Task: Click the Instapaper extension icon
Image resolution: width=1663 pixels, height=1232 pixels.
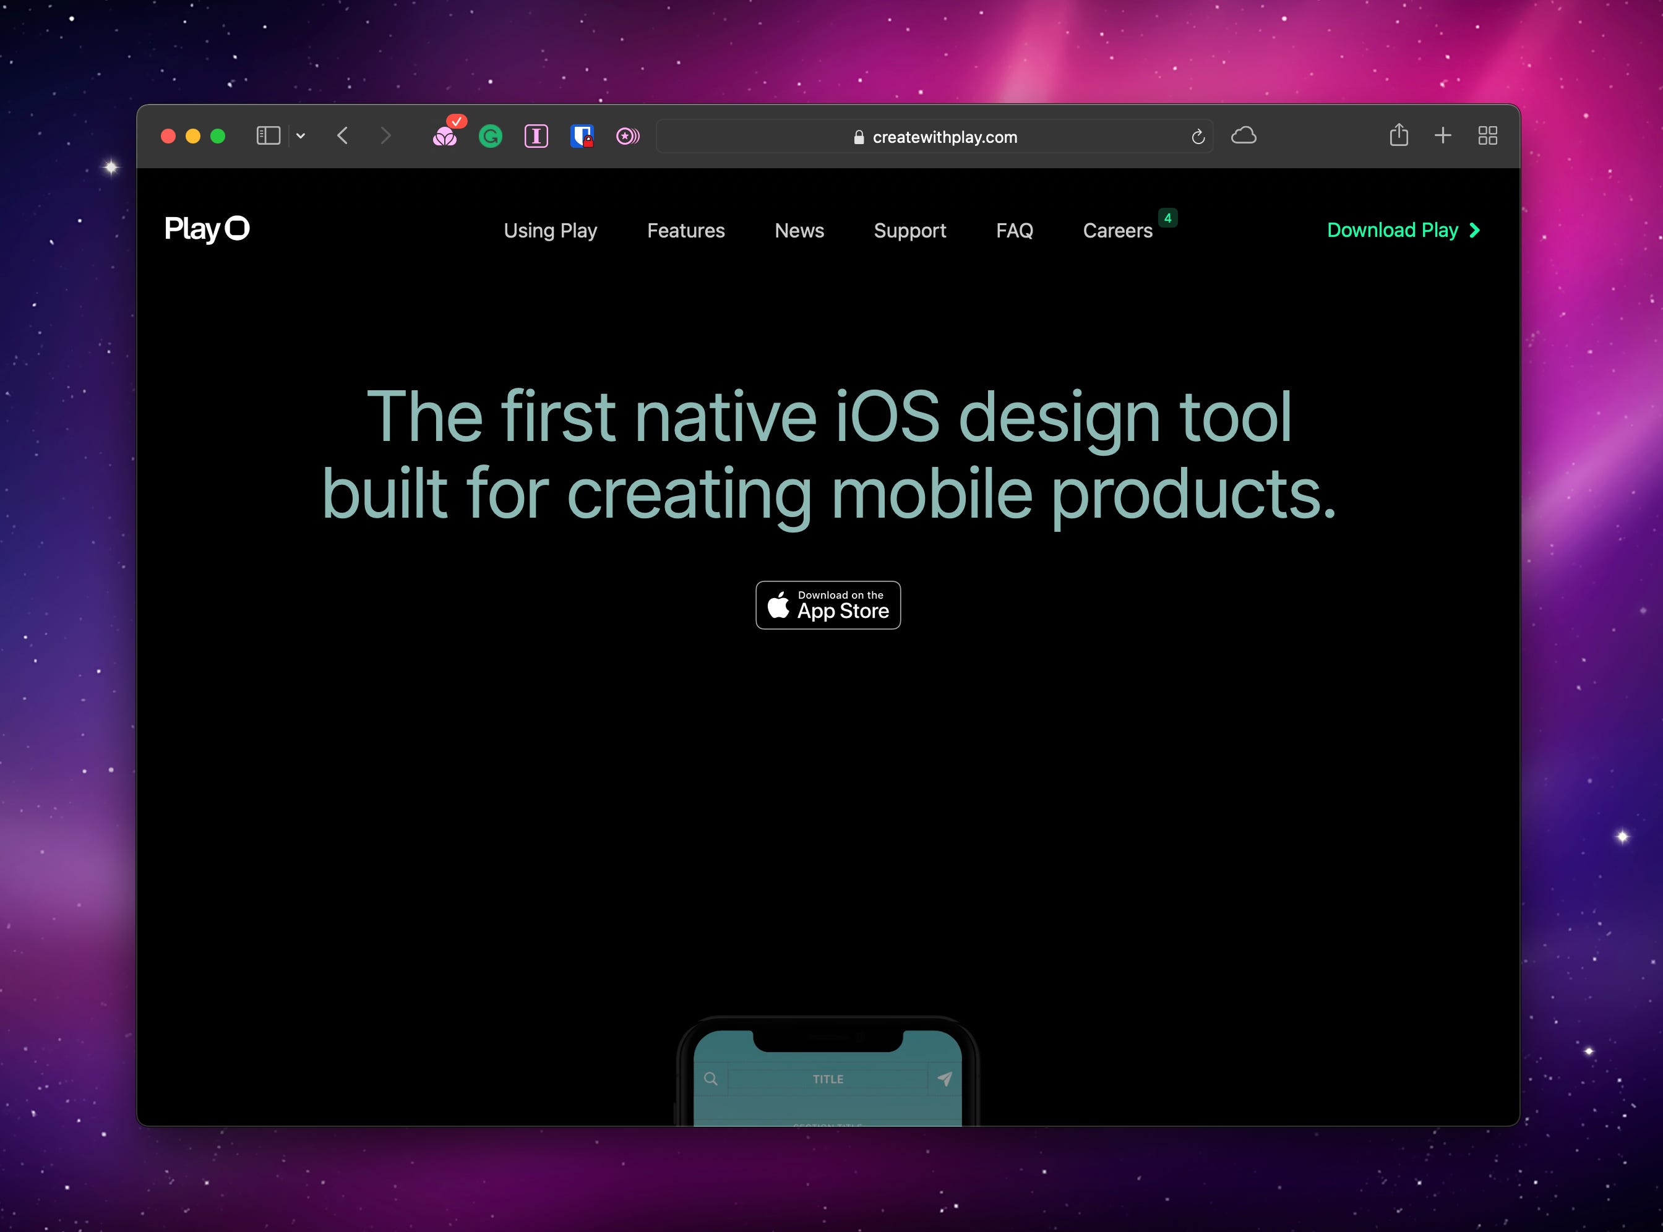Action: coord(536,137)
